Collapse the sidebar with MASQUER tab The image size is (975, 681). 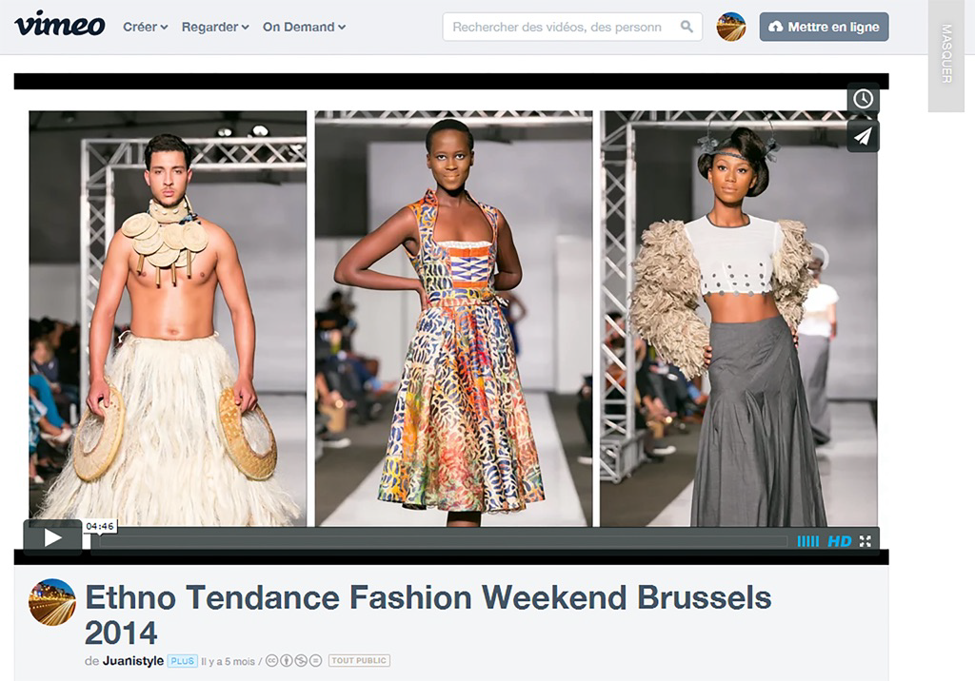[945, 54]
